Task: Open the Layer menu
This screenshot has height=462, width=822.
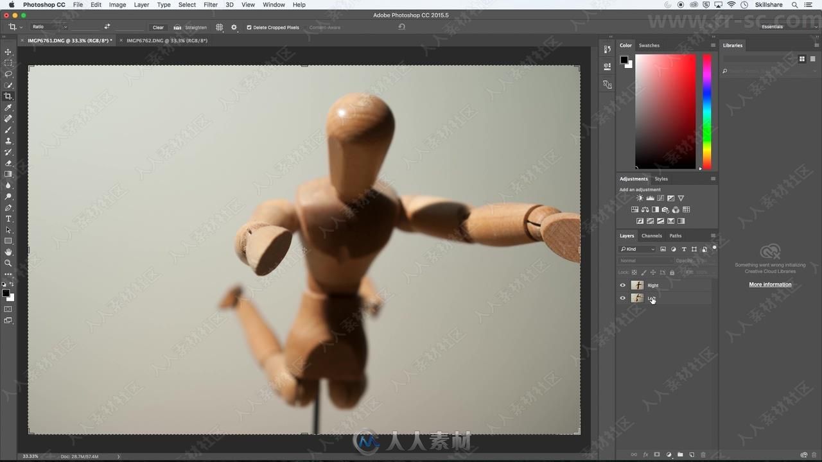Action: point(141,4)
